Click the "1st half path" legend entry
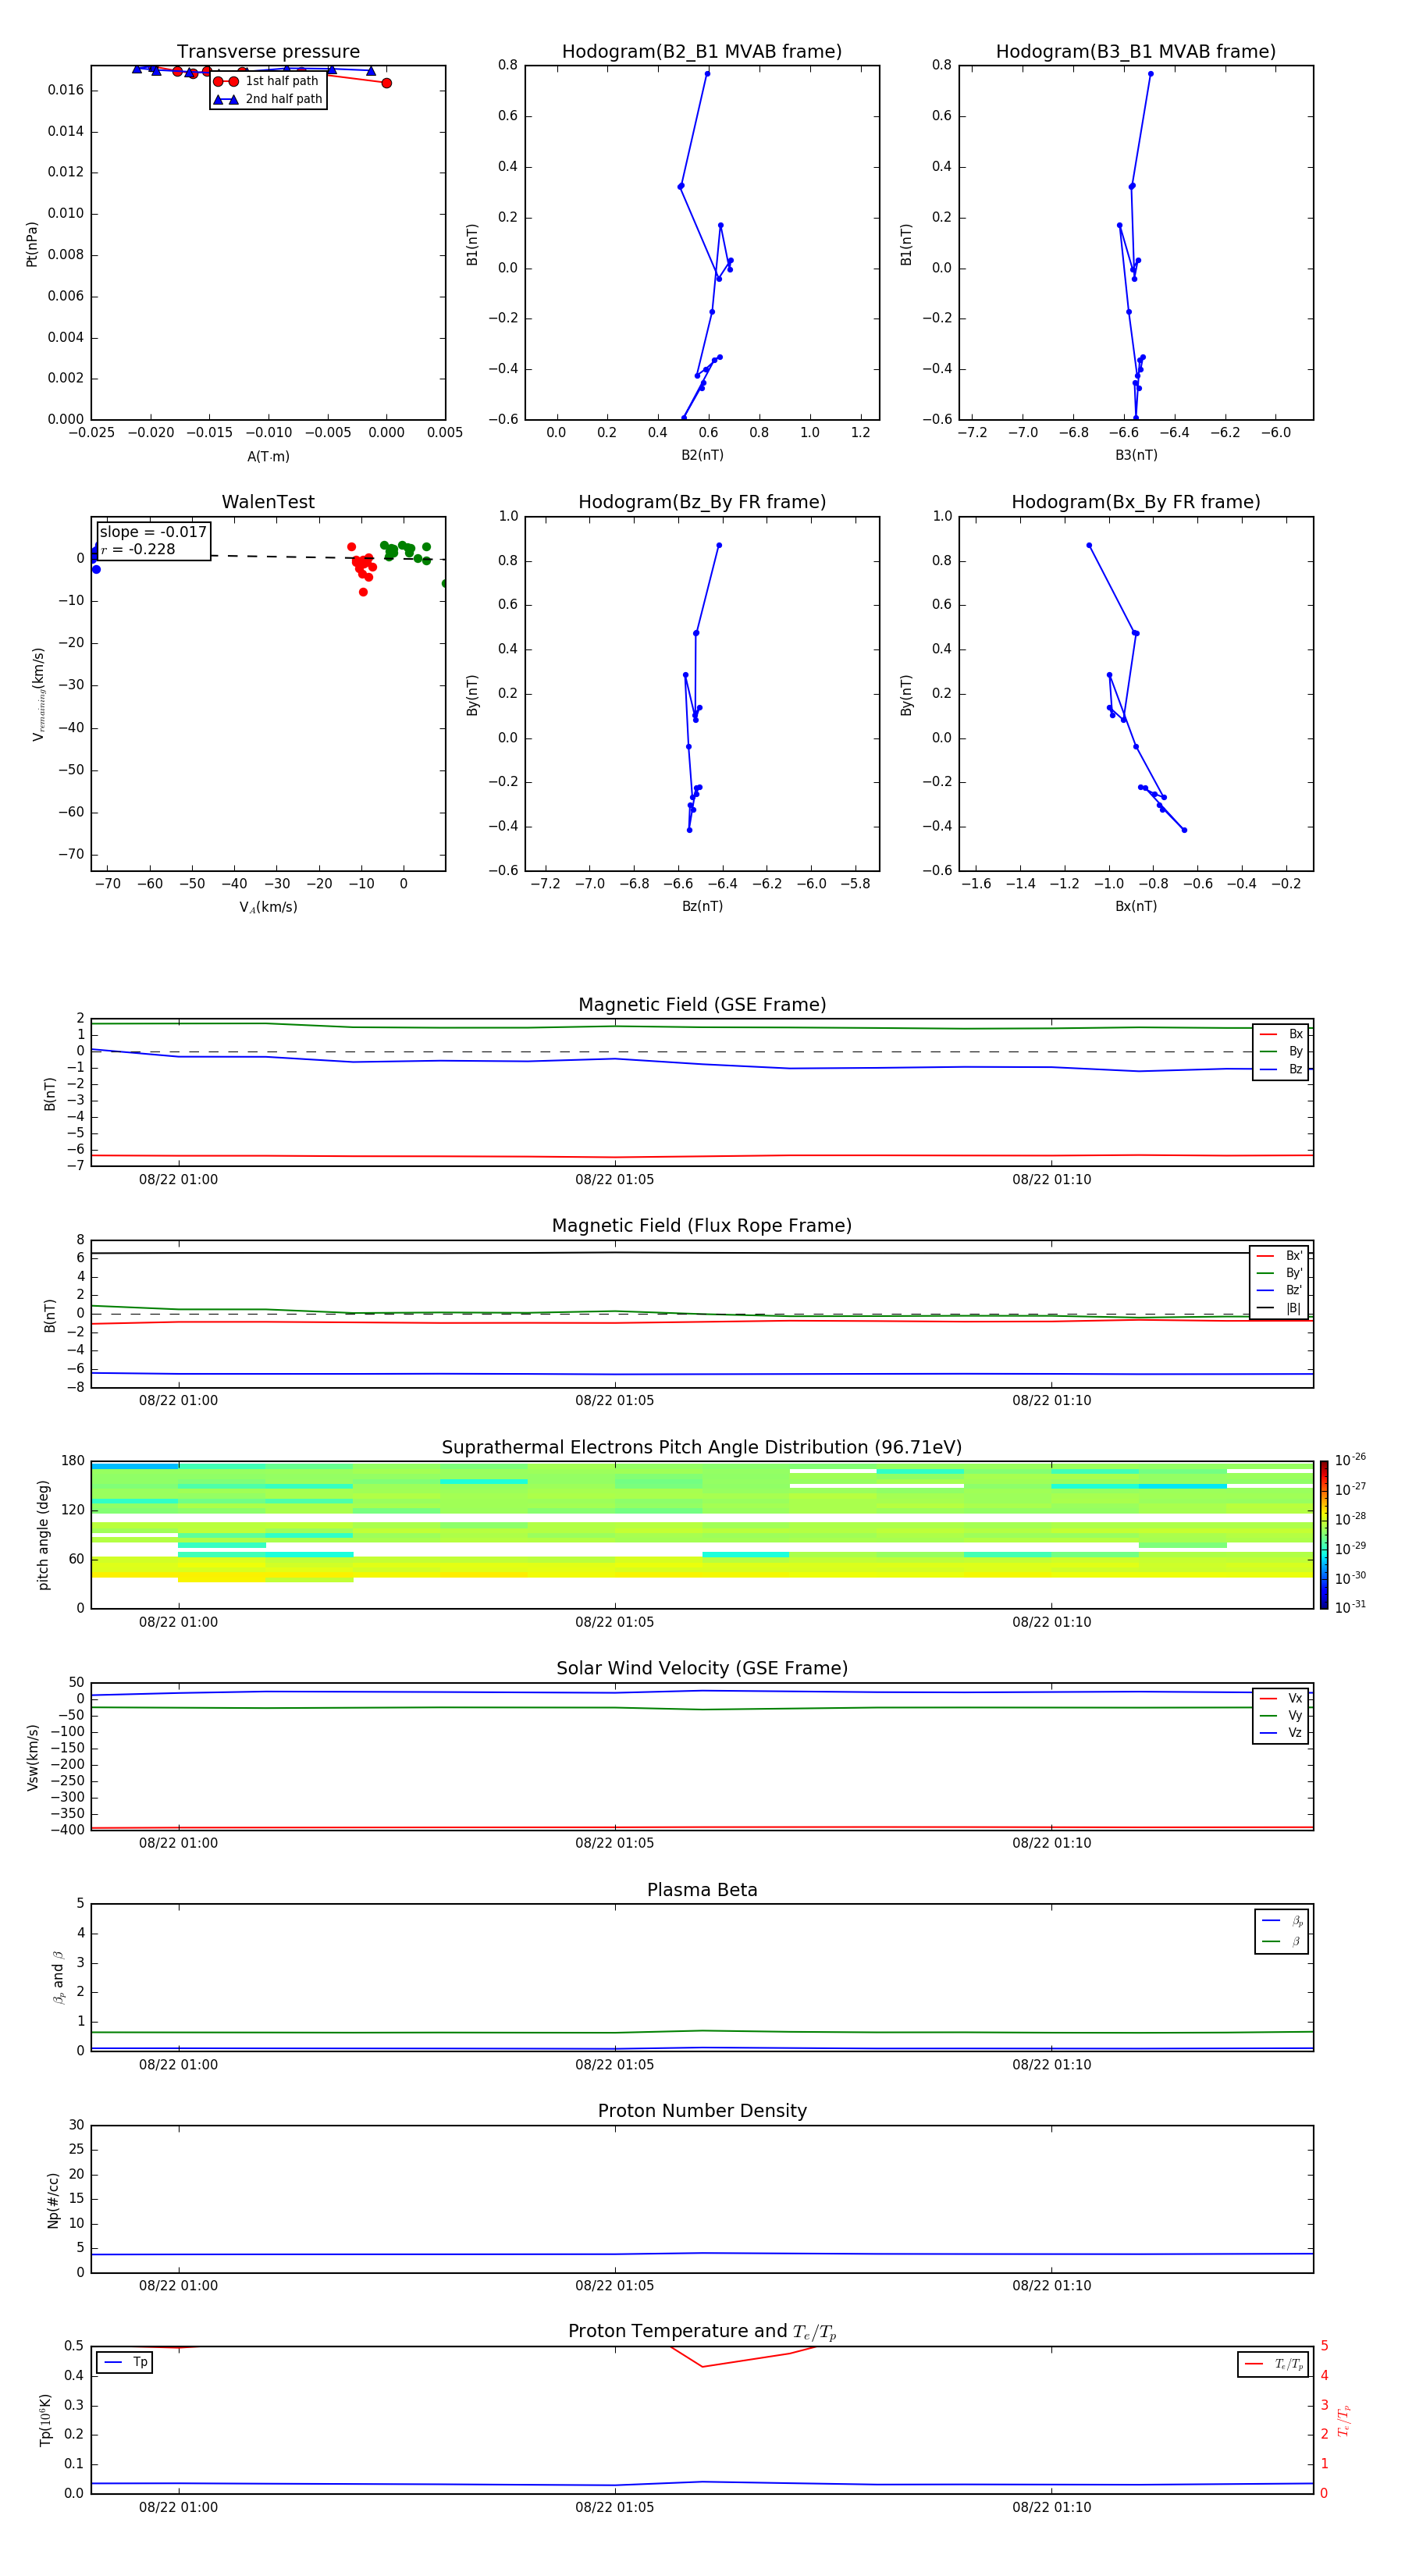Screen dimensions: 1405x2576 pos(267,81)
